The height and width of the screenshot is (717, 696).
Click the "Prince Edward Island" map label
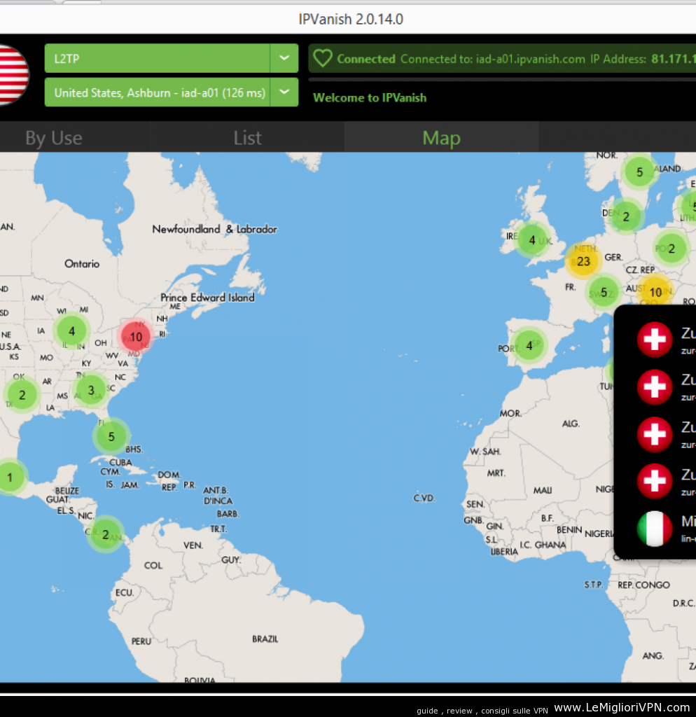[207, 297]
